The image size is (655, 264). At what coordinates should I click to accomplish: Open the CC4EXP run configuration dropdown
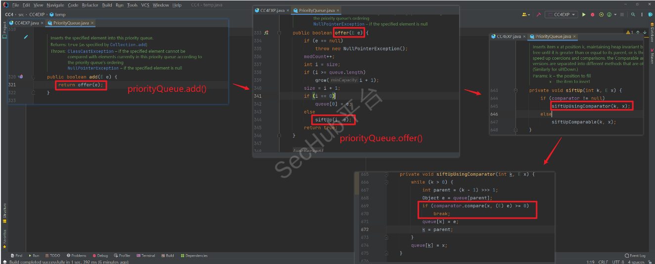[x=561, y=15]
